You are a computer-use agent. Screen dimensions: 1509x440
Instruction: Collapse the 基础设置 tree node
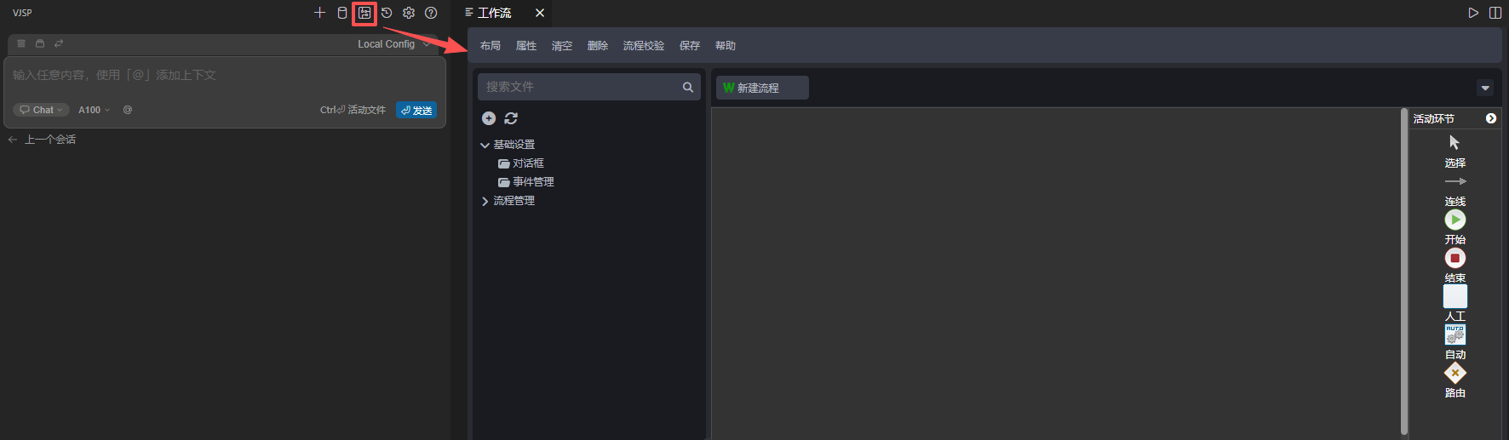coord(485,145)
